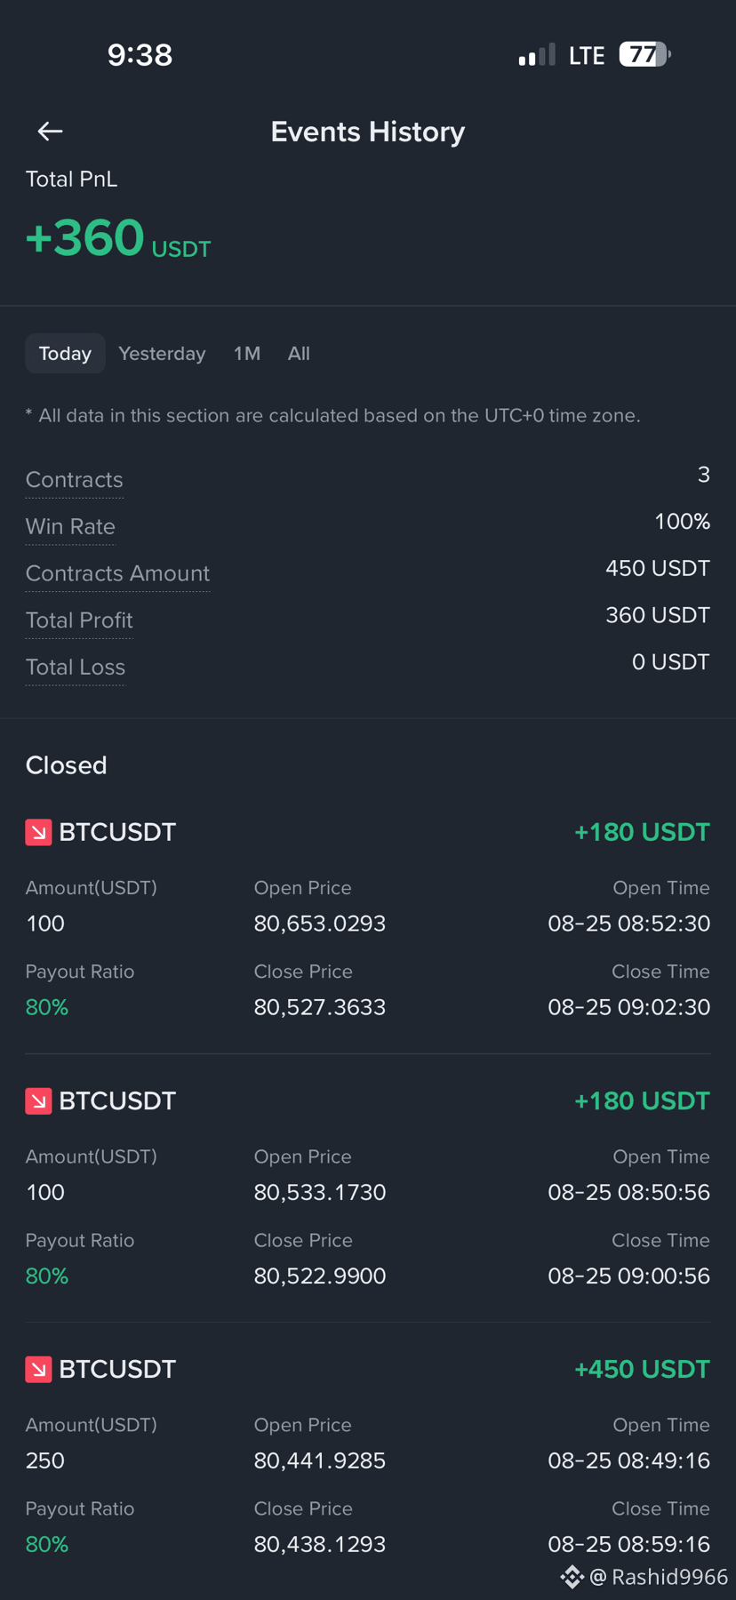Tap the Total Loss label

(x=76, y=668)
